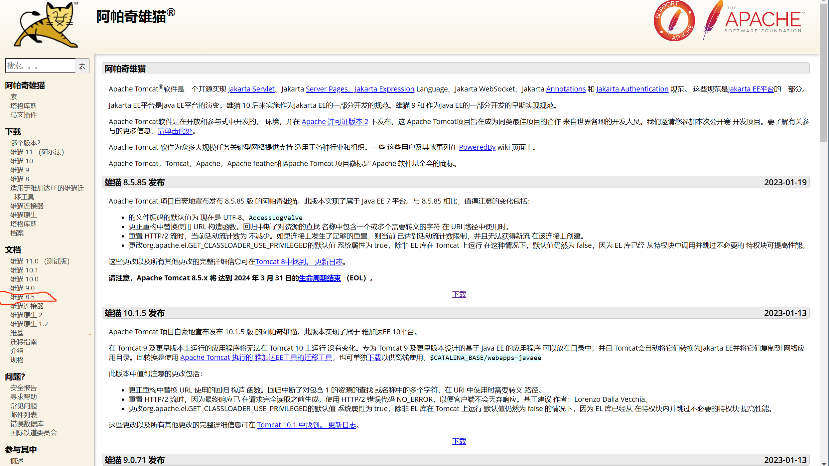This screenshot has width=829, height=466.
Task: Click the scrollbar up arrow
Action: [x=824, y=2]
